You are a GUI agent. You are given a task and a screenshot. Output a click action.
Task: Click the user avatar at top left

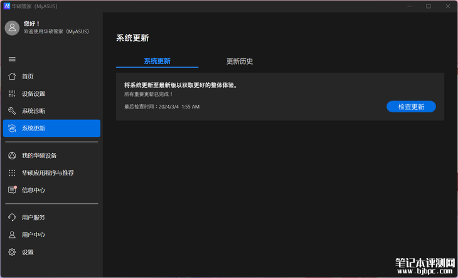click(x=13, y=28)
